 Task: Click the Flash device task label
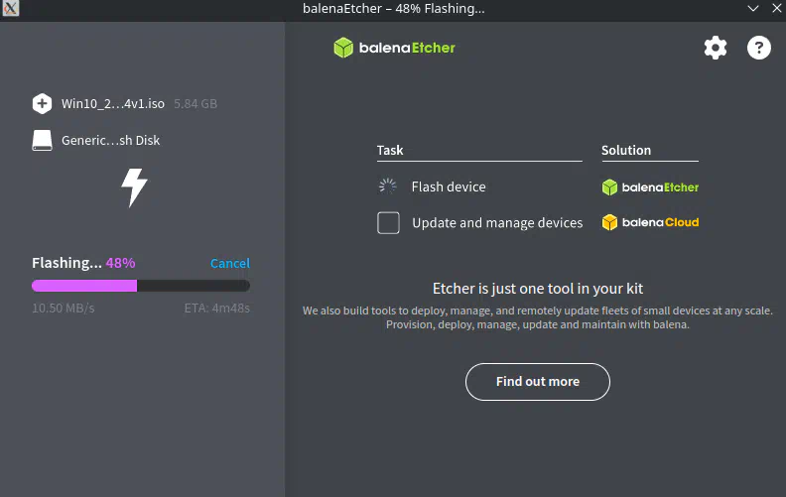click(x=449, y=186)
